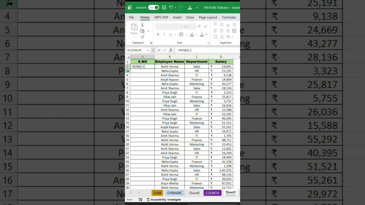Click the Copy icon
This screenshot has height=205, width=365.
pos(142,31)
